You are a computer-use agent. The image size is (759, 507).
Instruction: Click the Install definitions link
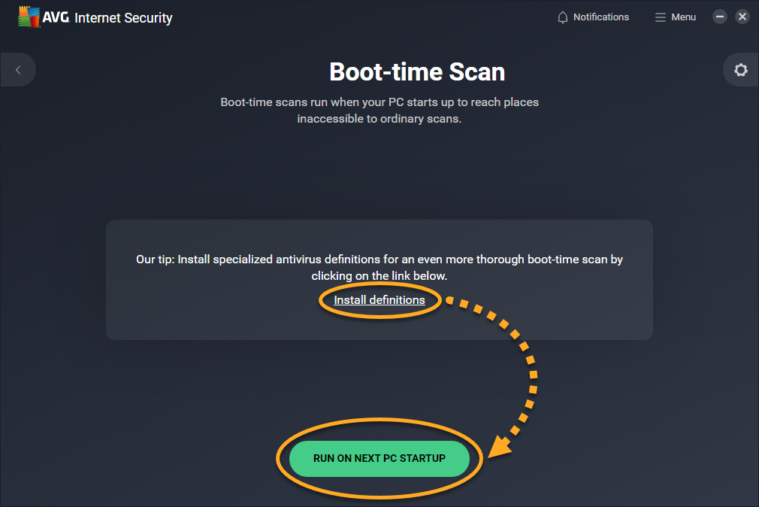(379, 300)
